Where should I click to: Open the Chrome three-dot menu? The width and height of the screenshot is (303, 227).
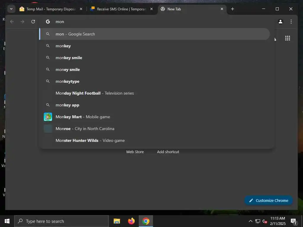(291, 22)
